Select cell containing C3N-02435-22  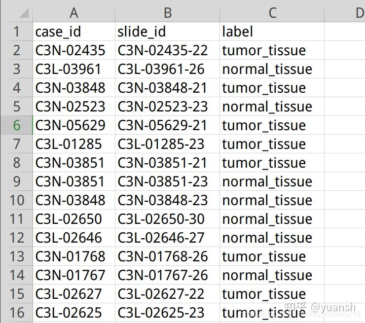167,50
